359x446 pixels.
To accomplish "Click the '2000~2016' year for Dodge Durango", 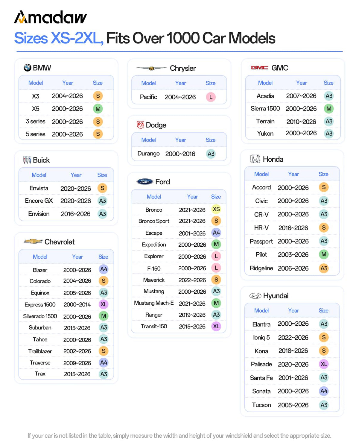I will point(180,154).
